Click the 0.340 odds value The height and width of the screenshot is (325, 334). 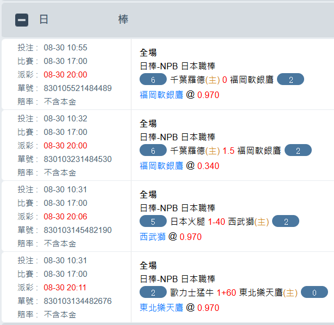tap(208, 166)
